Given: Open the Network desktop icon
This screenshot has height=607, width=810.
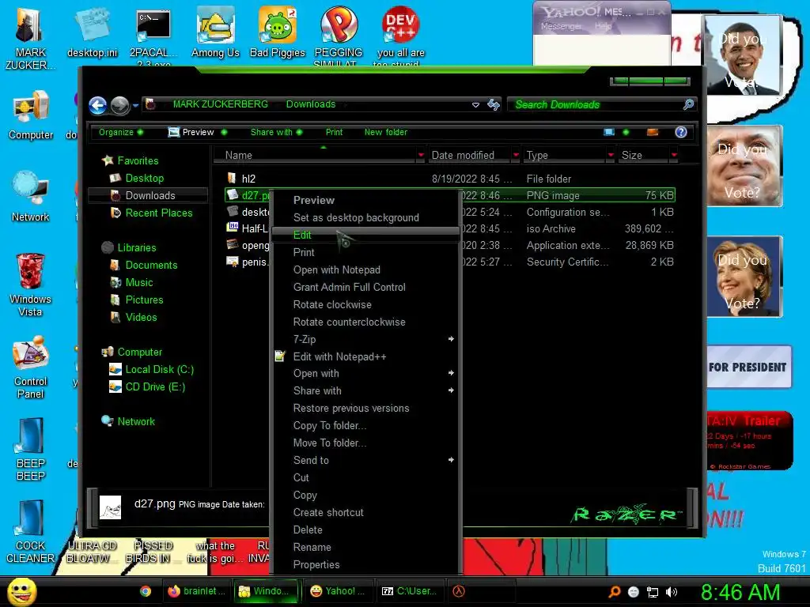Looking at the screenshot, I should (x=31, y=197).
